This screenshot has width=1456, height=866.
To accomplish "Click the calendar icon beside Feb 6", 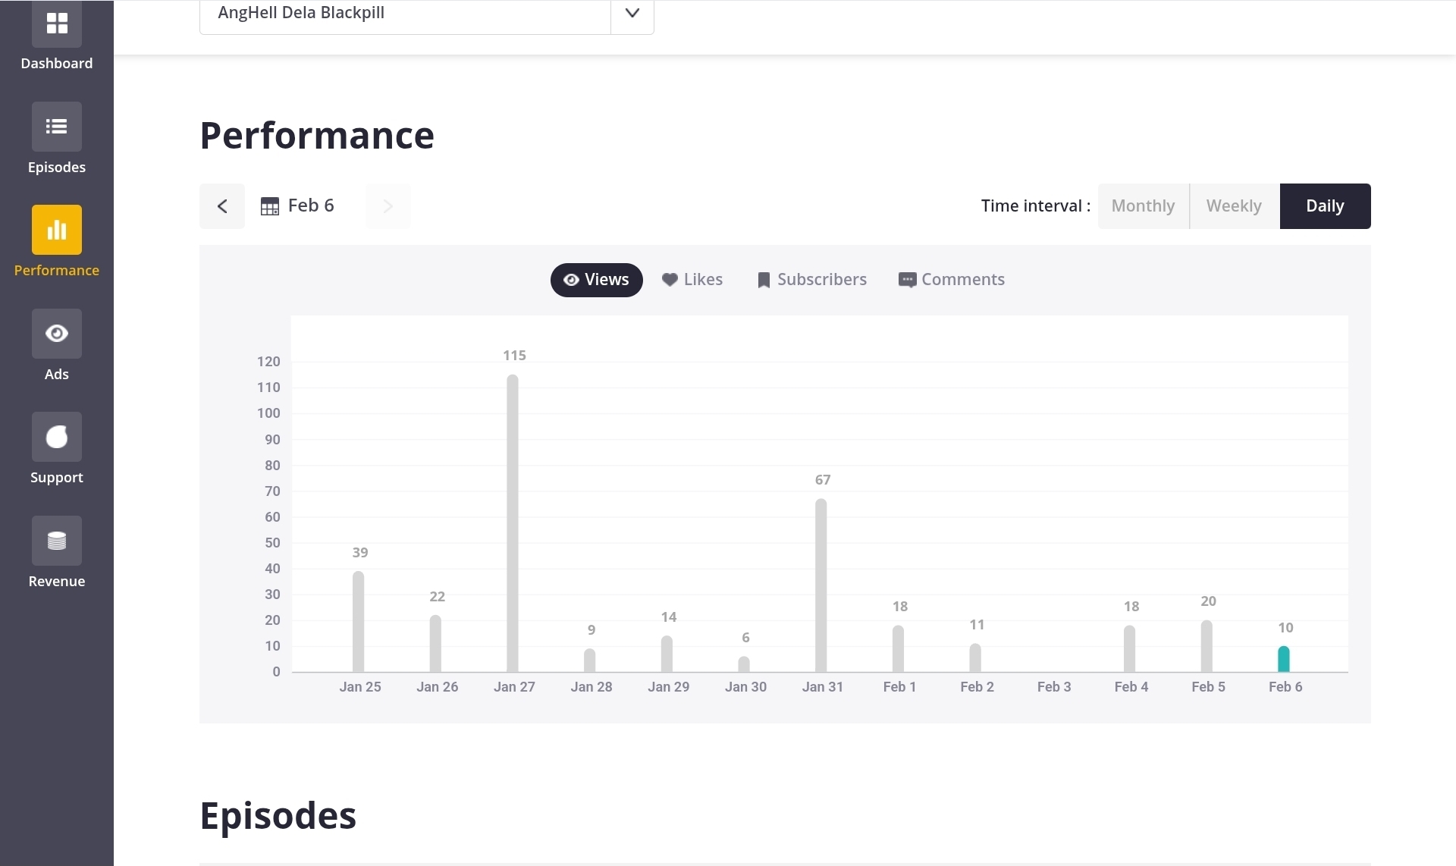I will click(269, 206).
